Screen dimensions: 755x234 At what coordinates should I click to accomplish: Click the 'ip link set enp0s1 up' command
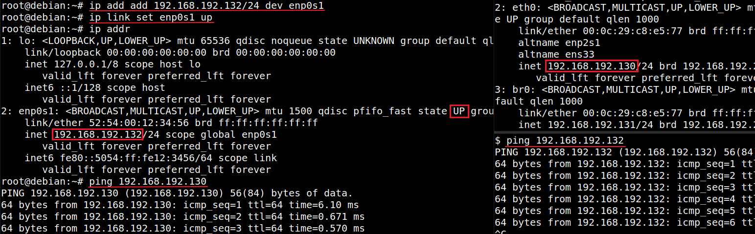point(152,18)
